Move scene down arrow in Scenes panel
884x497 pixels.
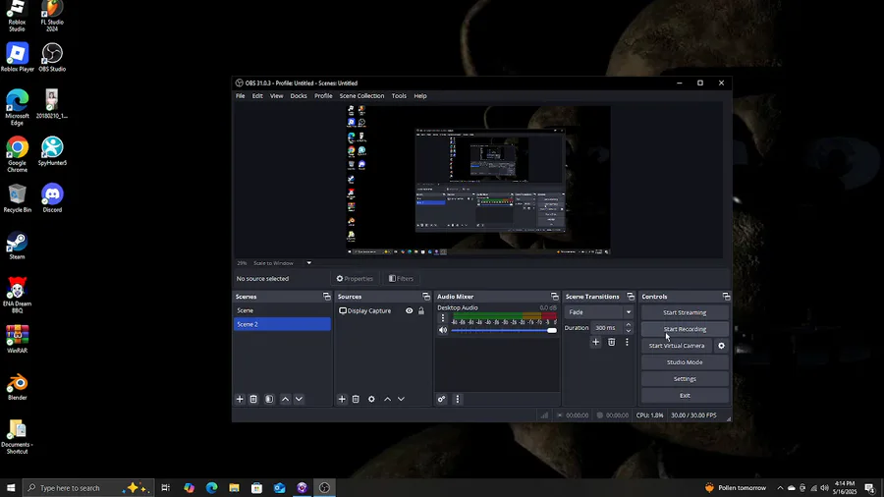(x=299, y=399)
